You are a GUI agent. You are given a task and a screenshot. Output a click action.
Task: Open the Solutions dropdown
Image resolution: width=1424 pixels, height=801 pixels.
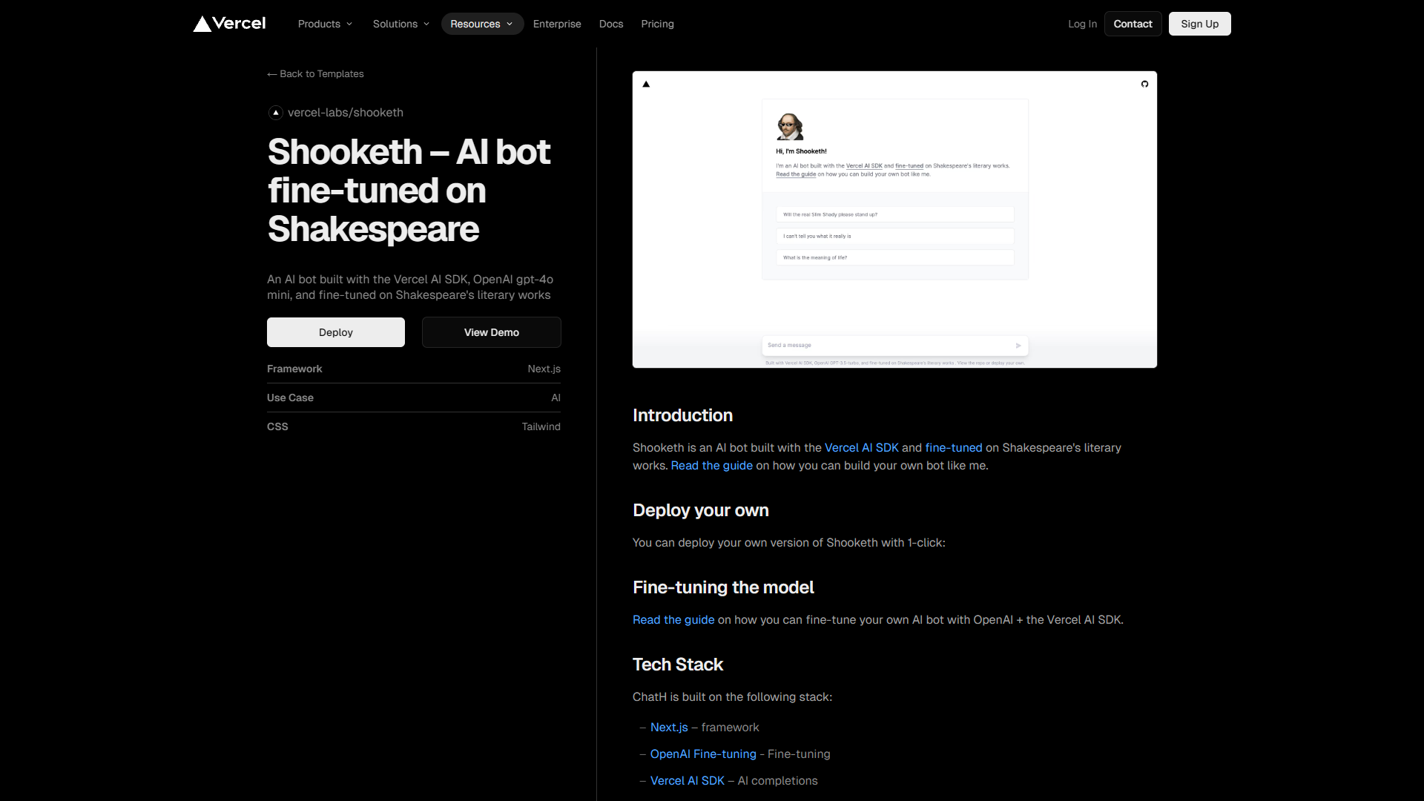coord(401,24)
